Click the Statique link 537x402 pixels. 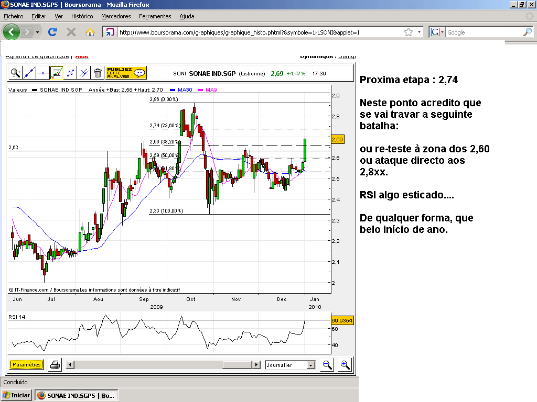pos(347,57)
